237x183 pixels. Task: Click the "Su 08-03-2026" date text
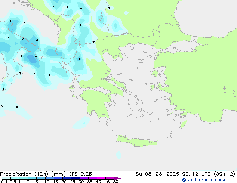(x=157, y=174)
